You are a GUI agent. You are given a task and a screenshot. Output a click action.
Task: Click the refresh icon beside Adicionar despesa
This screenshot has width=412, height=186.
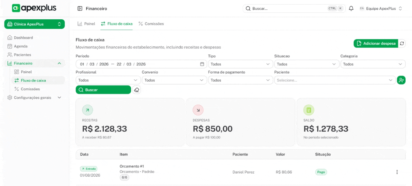[x=402, y=43]
